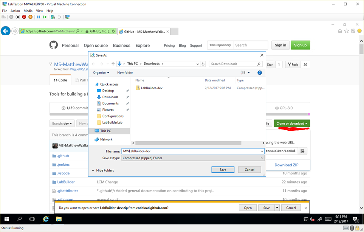Click the Turn Off VM toolbar icon
The image size is (364, 232).
[x=18, y=17]
